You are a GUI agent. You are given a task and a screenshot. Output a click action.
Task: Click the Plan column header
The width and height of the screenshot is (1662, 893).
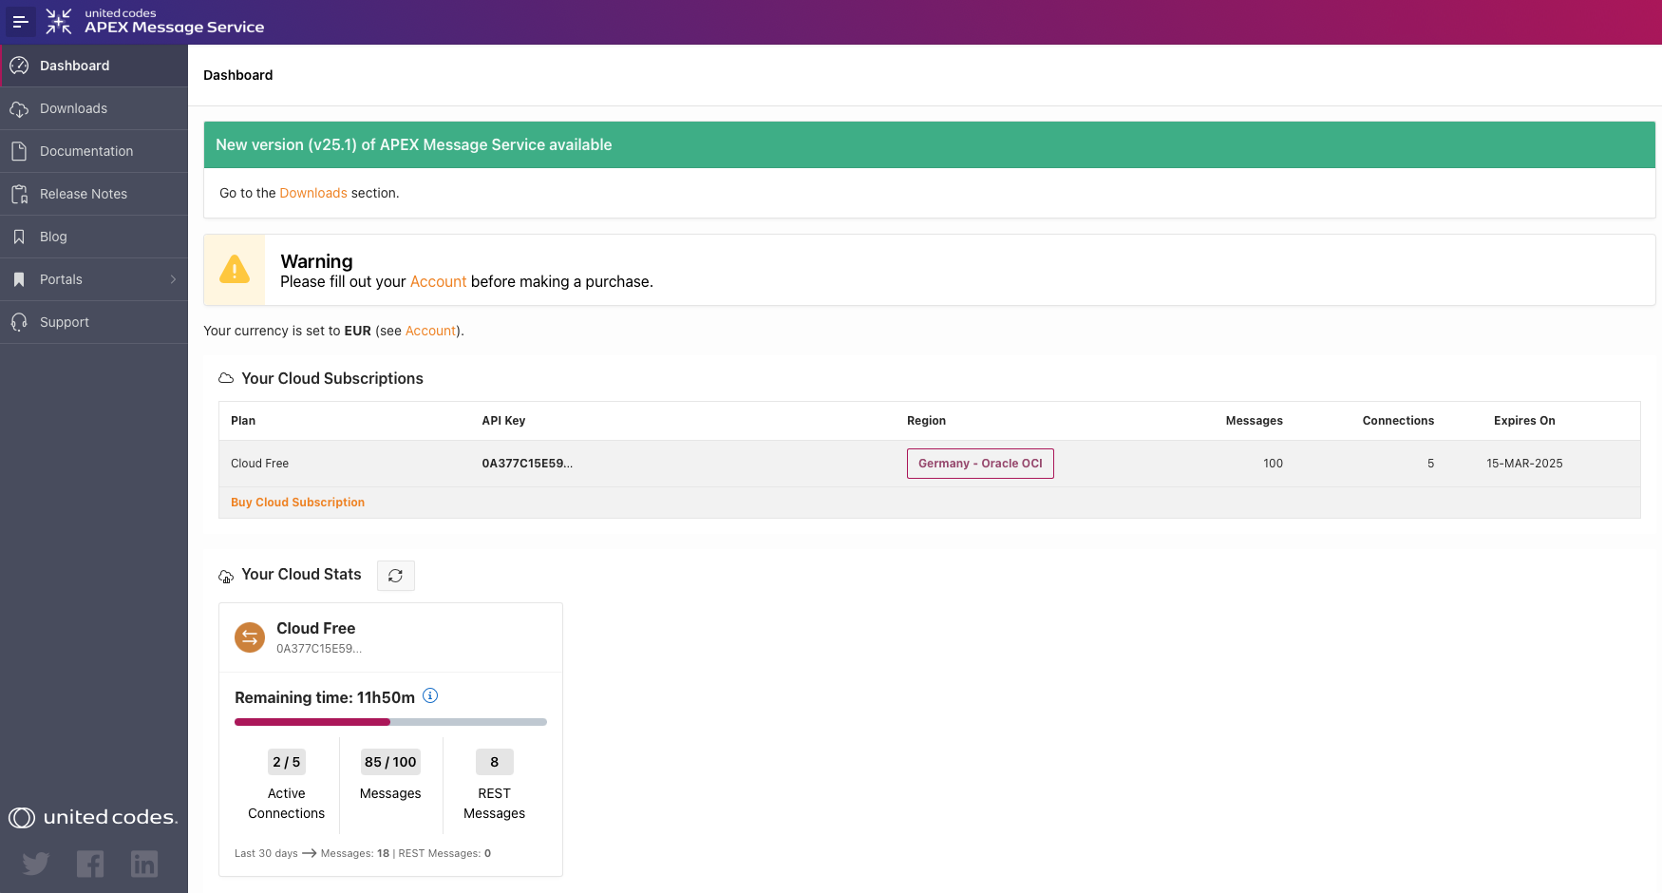(243, 421)
